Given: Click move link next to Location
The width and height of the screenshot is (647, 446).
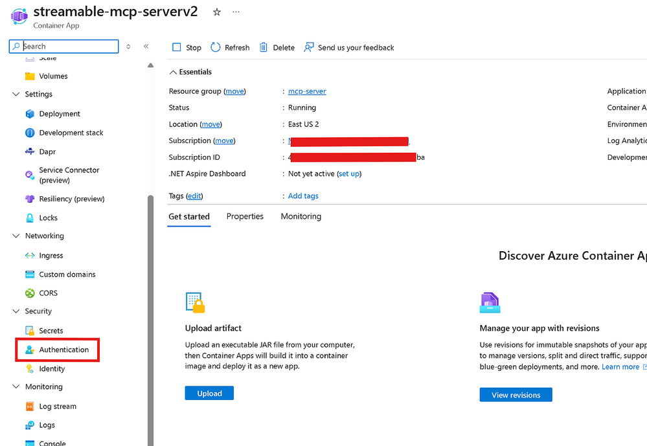Looking at the screenshot, I should 211,124.
